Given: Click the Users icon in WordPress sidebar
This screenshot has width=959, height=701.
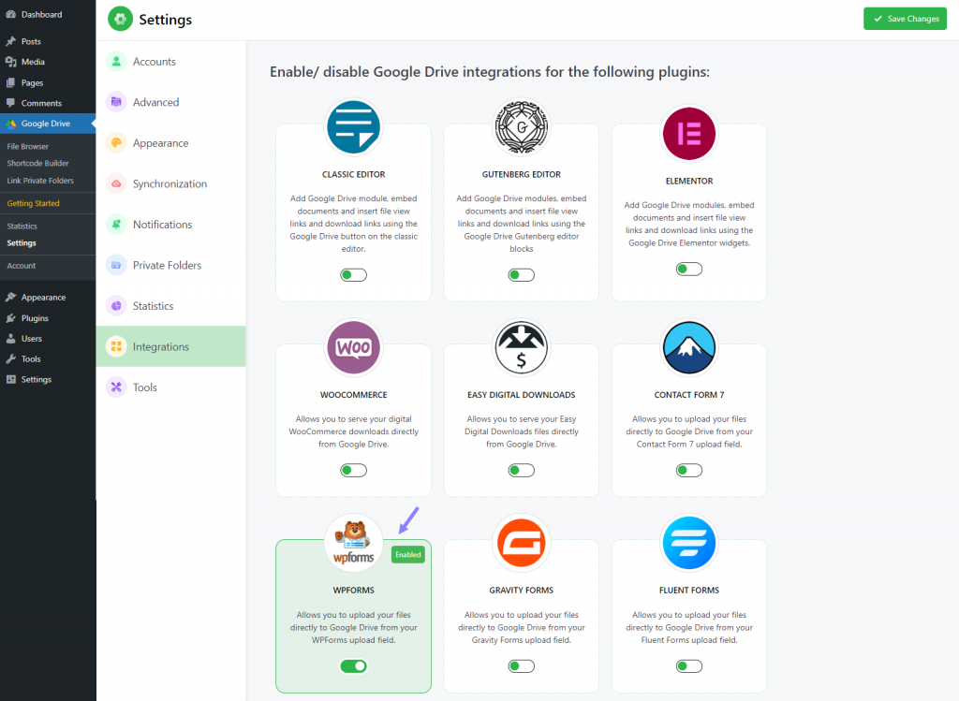Looking at the screenshot, I should (x=11, y=338).
